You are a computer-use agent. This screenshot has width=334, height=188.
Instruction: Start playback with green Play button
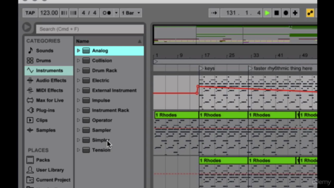point(267,13)
